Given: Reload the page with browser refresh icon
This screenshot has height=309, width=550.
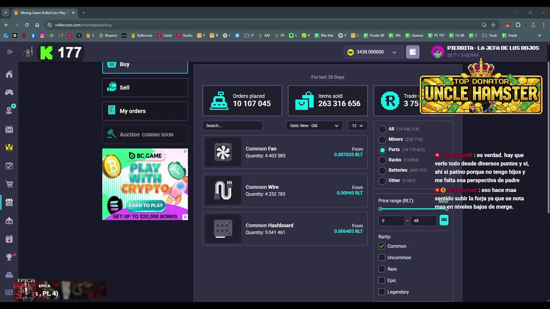Looking at the screenshot, I should pos(27,25).
